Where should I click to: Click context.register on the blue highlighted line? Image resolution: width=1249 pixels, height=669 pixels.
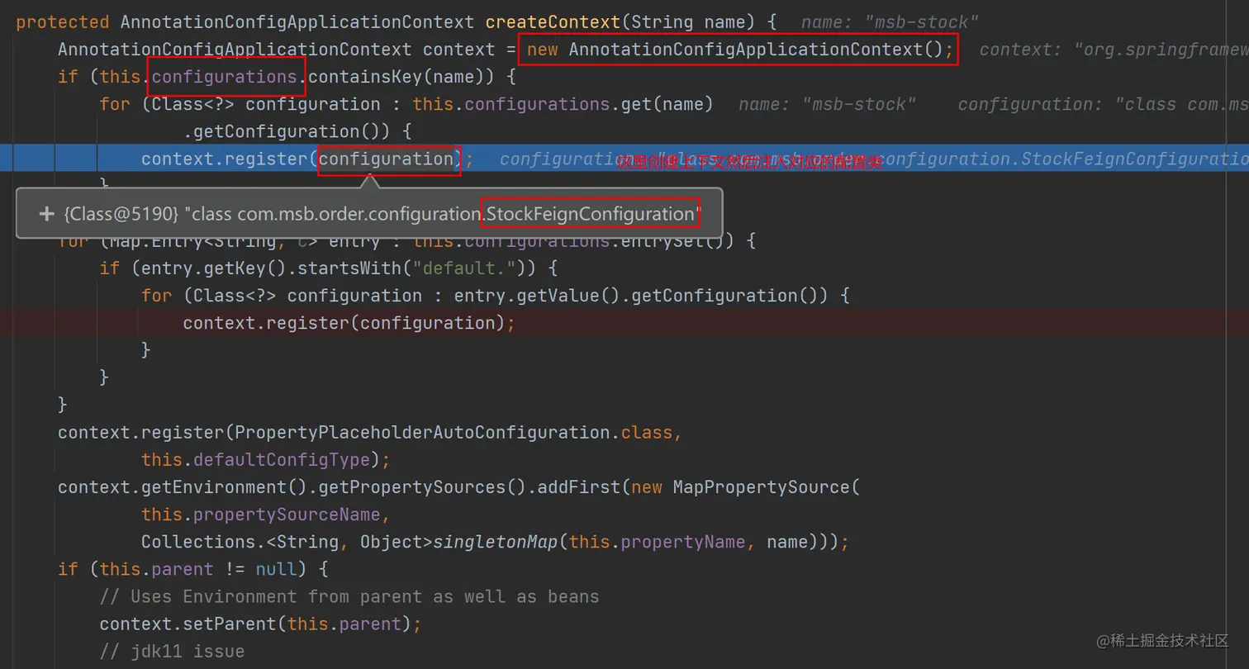(225, 159)
